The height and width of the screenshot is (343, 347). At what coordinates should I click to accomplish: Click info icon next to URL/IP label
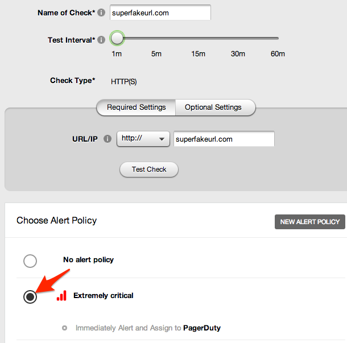pos(108,139)
